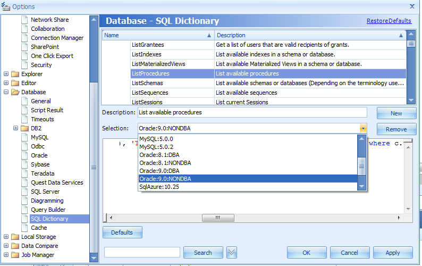Choose Oracle:8.1:DBA from the list

tap(248, 155)
